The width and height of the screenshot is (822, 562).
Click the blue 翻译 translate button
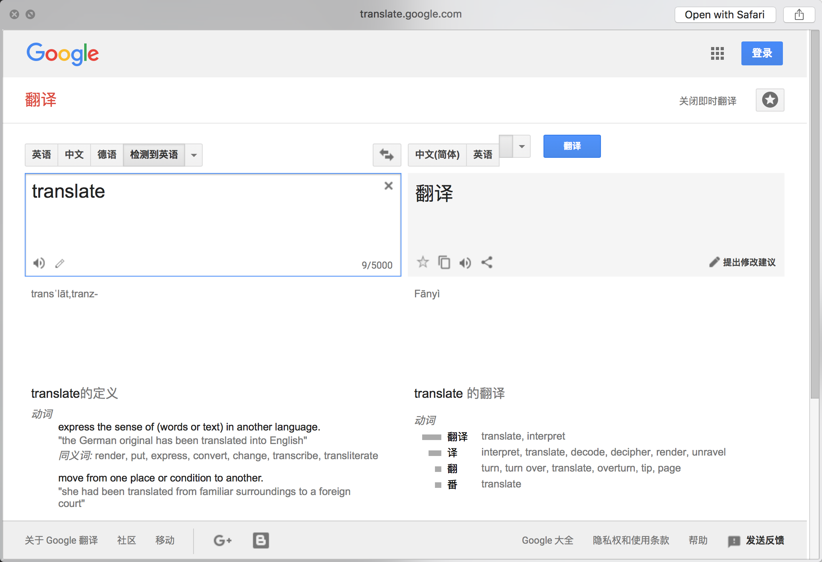[571, 146]
